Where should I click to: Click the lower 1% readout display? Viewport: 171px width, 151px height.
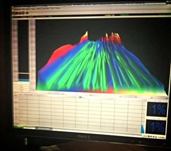click(x=156, y=127)
